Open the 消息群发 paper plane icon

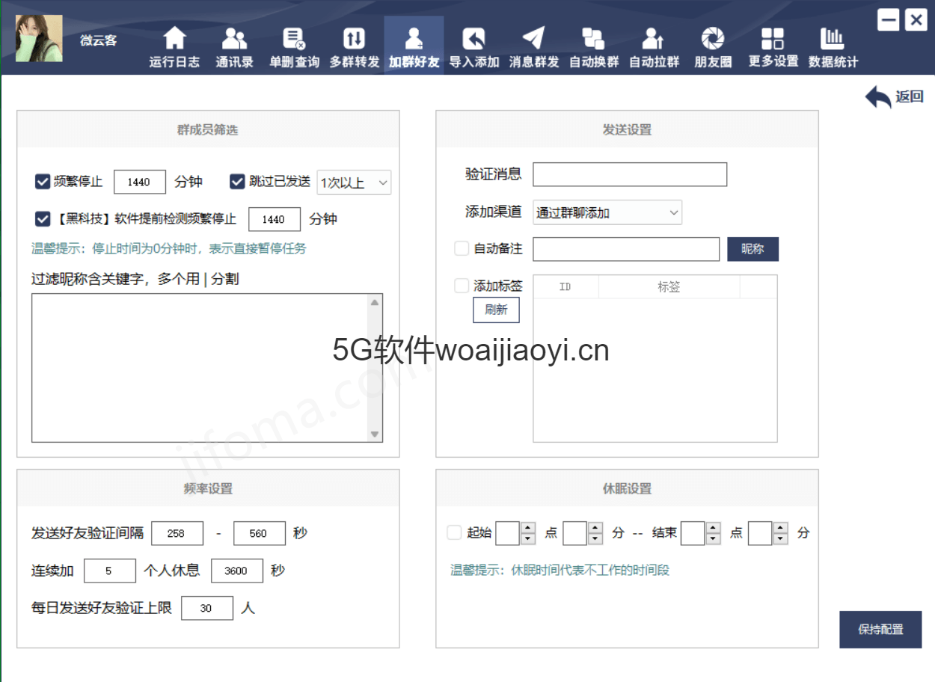[x=533, y=39]
